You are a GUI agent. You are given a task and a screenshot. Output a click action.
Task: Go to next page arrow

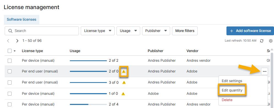pyautogui.click(x=17, y=41)
